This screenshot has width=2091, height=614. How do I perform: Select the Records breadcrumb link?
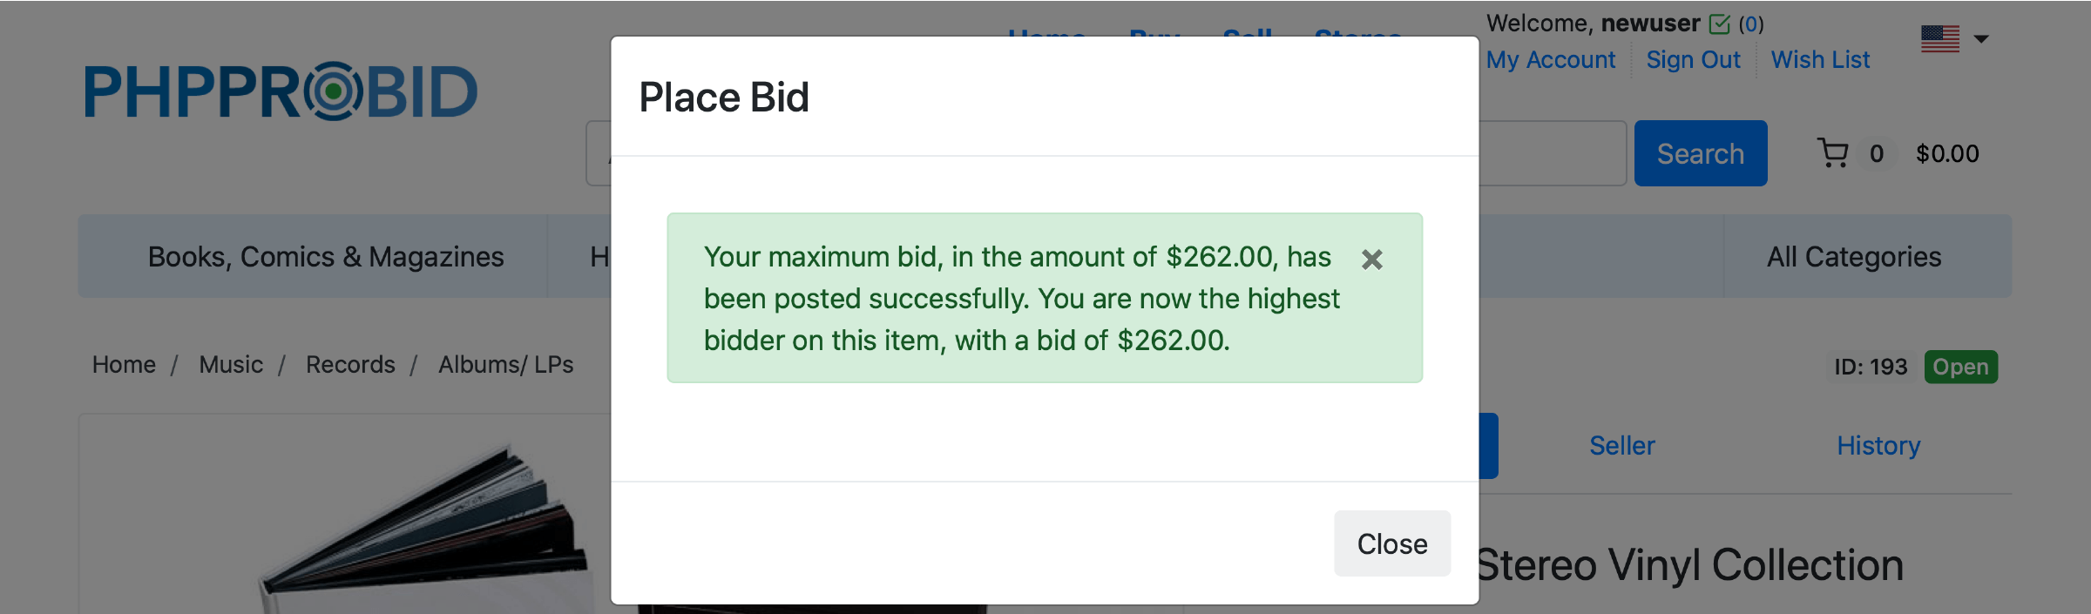pos(350,365)
